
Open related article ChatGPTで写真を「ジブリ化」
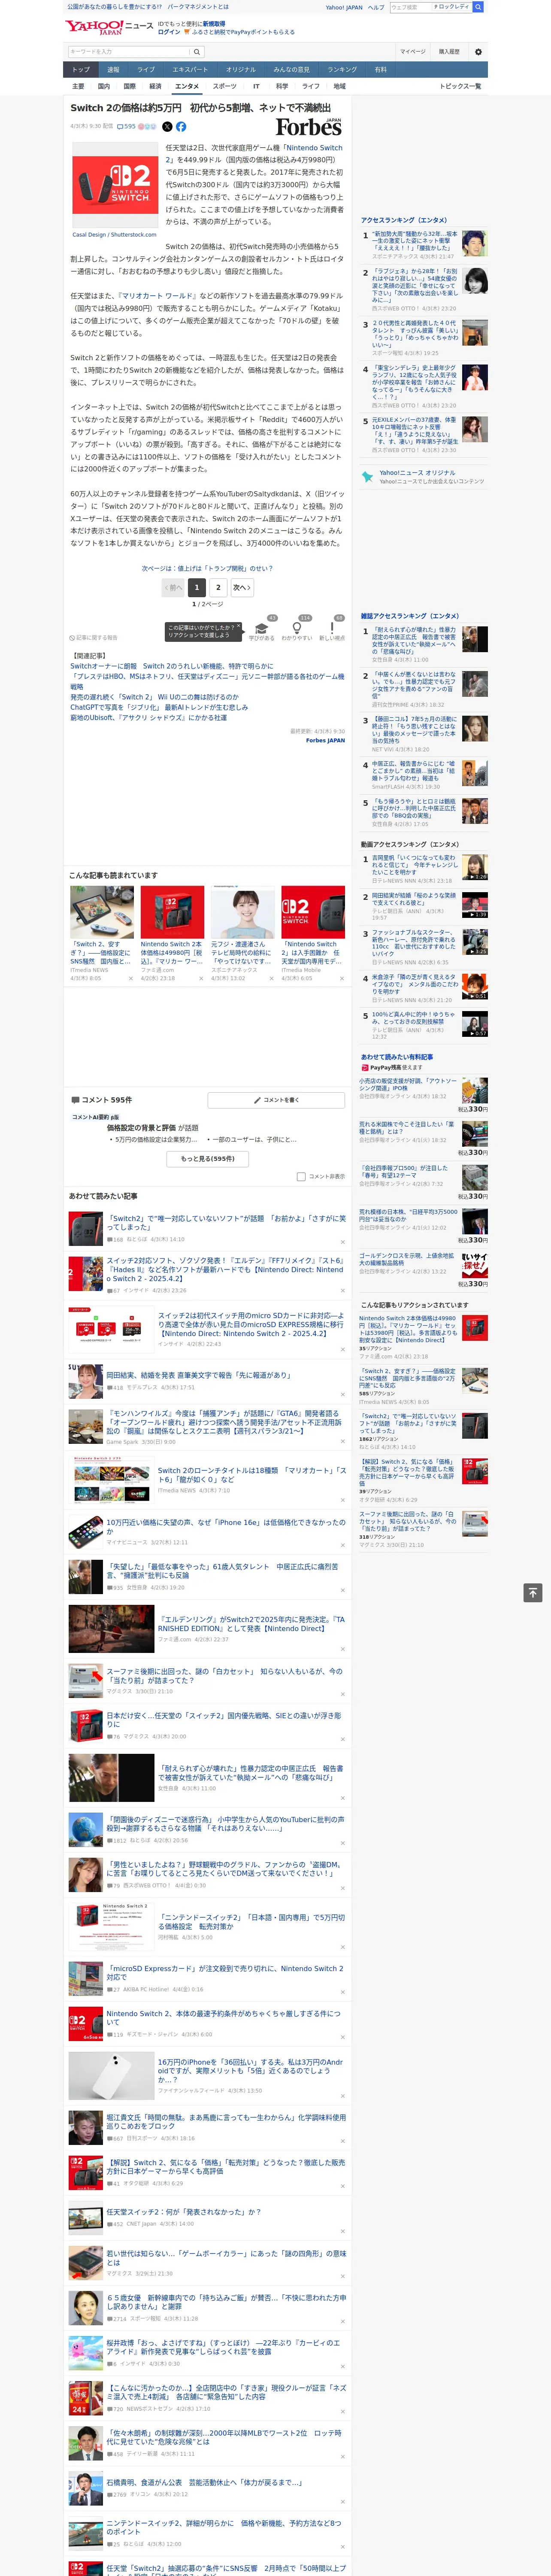pos(159,707)
